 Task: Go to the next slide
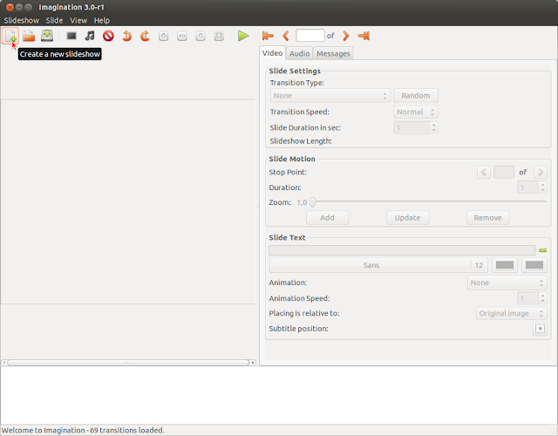click(345, 36)
